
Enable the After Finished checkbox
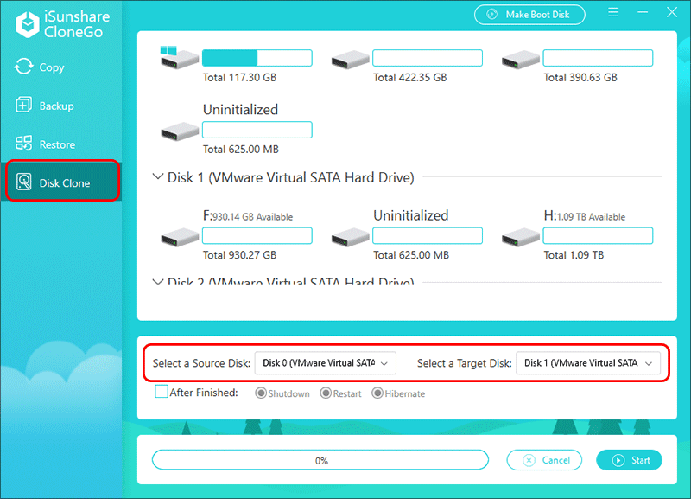coord(162,392)
